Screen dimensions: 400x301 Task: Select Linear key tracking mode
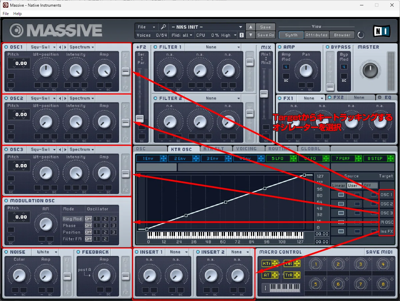339,185
